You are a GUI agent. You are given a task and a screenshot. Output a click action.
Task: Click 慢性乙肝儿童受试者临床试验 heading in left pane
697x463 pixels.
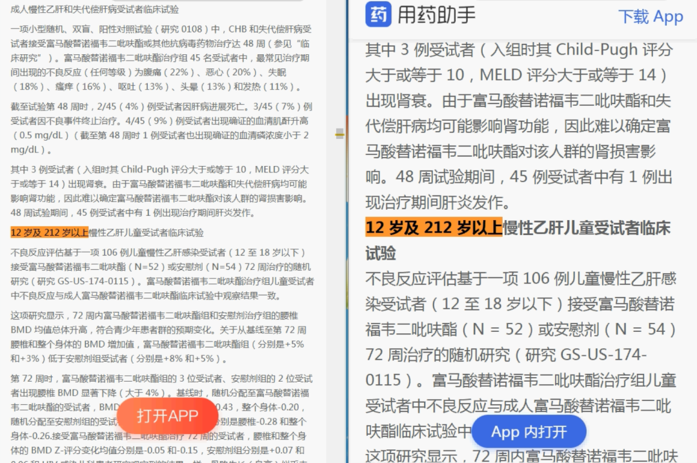[x=146, y=232]
